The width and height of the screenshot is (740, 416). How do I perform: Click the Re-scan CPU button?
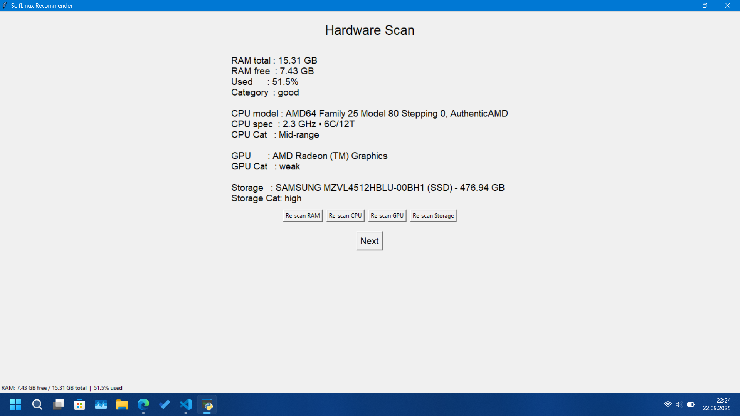pos(345,216)
